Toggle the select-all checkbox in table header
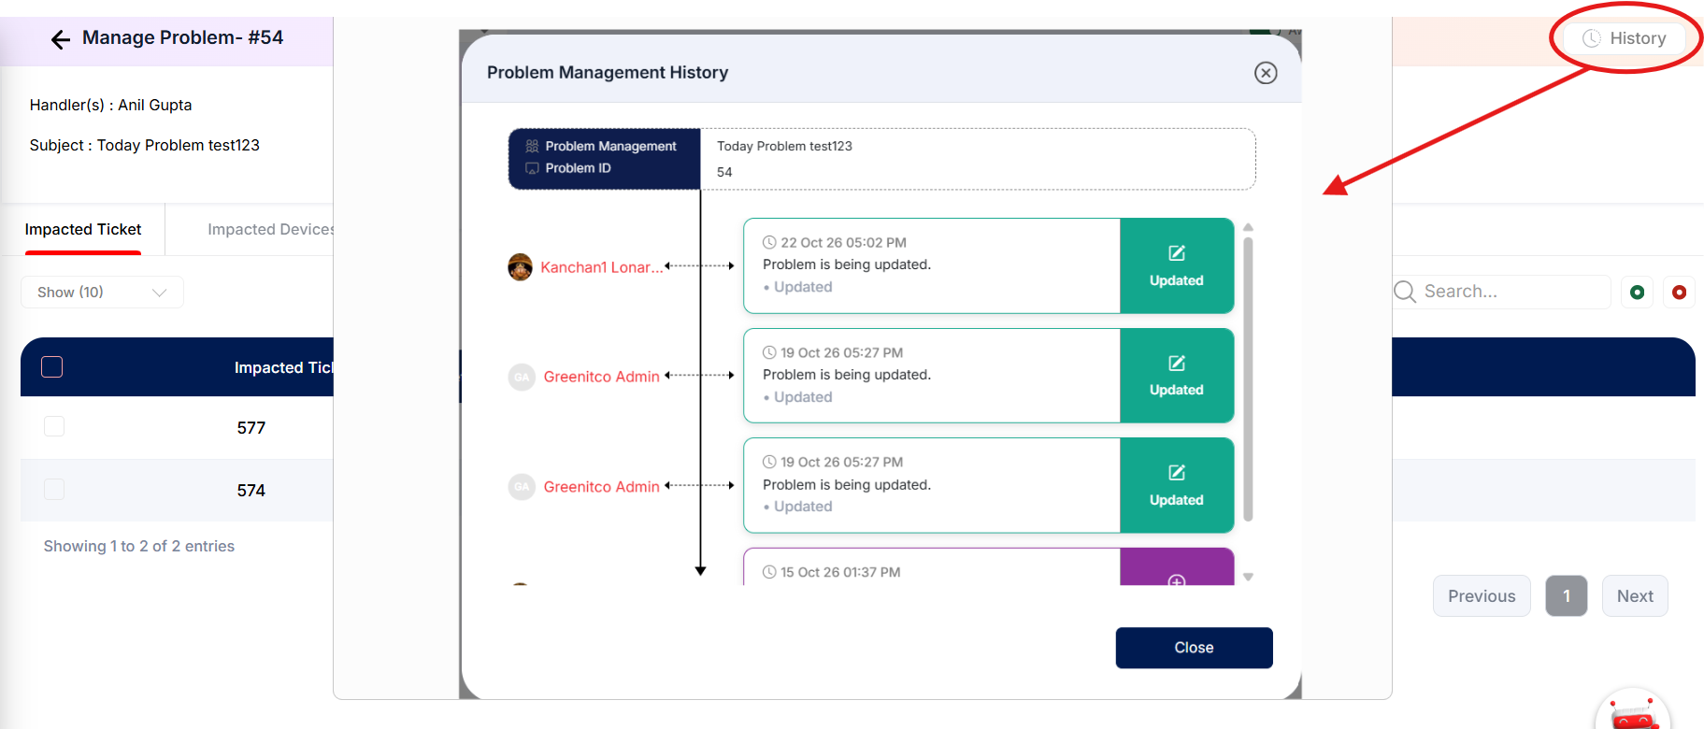The height and width of the screenshot is (729, 1704). click(52, 366)
